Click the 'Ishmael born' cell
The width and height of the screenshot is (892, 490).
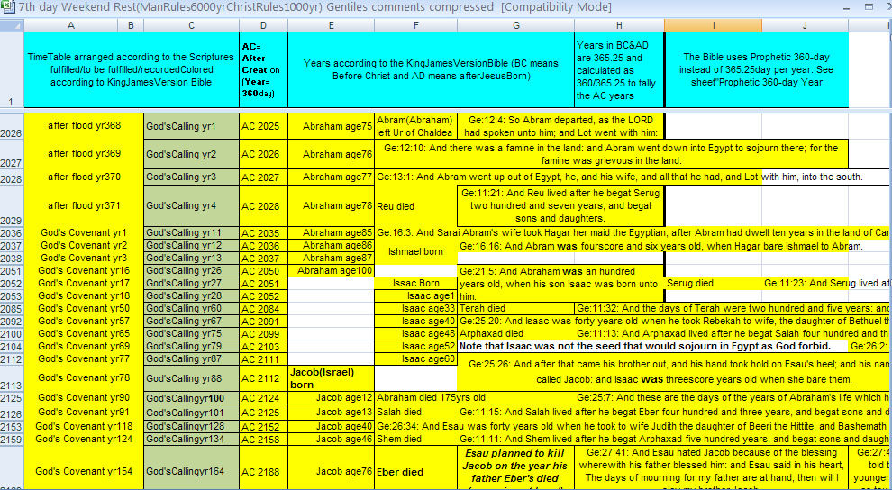click(416, 251)
